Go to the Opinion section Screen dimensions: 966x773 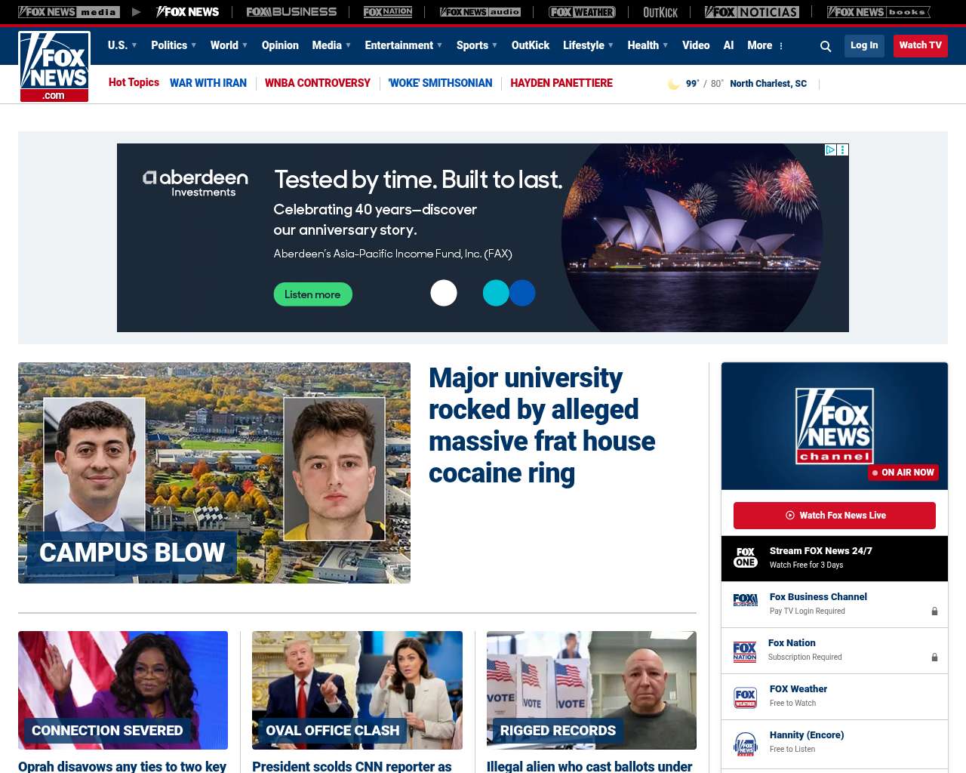pyautogui.click(x=280, y=45)
